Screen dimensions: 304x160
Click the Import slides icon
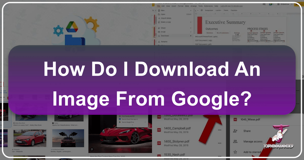(159, 18)
